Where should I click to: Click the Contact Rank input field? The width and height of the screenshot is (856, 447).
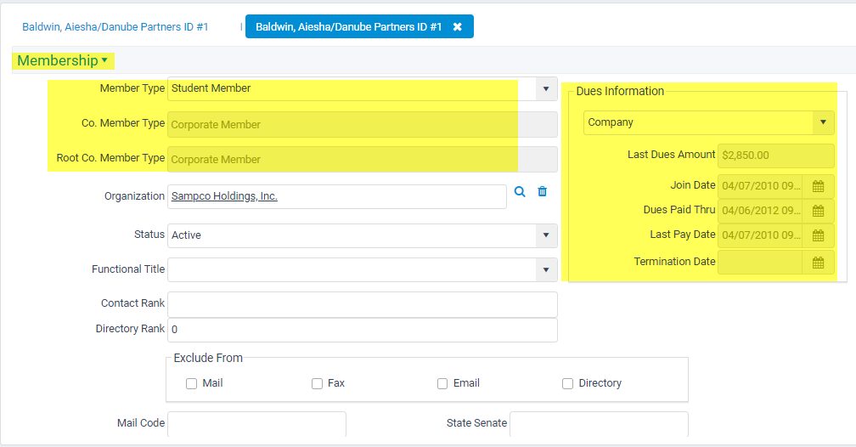pos(362,304)
